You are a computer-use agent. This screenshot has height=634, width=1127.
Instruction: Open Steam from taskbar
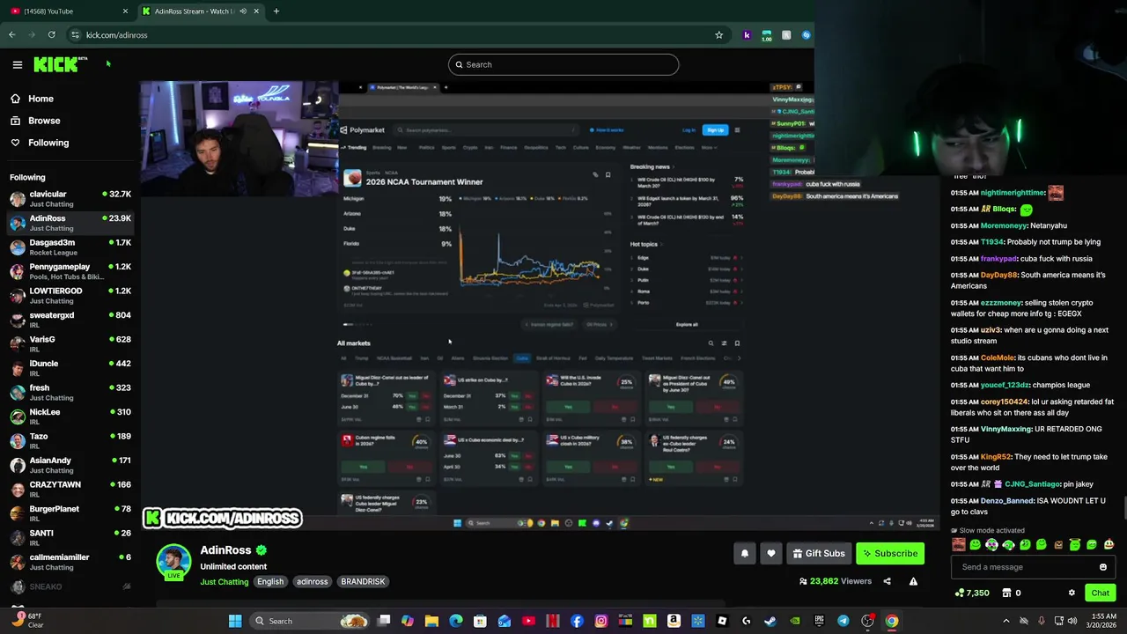click(x=770, y=621)
